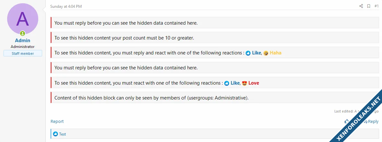Screen dimensions: 382x142
Task: Open the Admin username profile link
Action: click(23, 41)
